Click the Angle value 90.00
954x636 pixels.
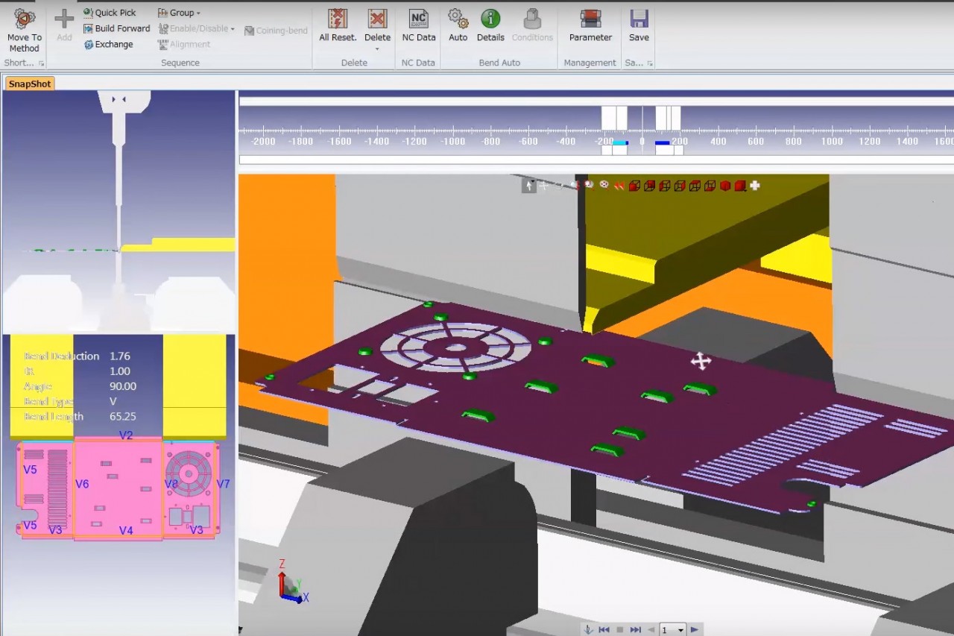pos(123,386)
